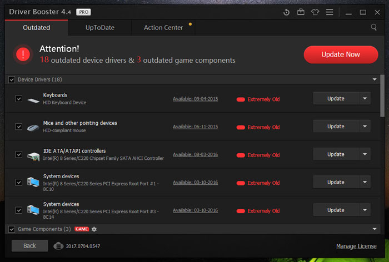
Task: Click the red GAME badge
Action: (x=82, y=229)
